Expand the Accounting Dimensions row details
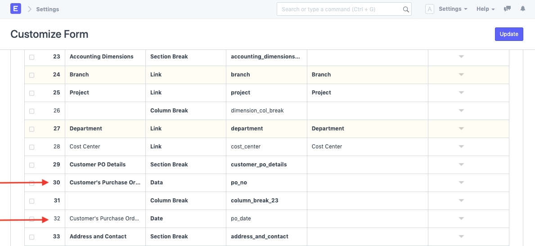This screenshot has width=535, height=246. point(461,57)
